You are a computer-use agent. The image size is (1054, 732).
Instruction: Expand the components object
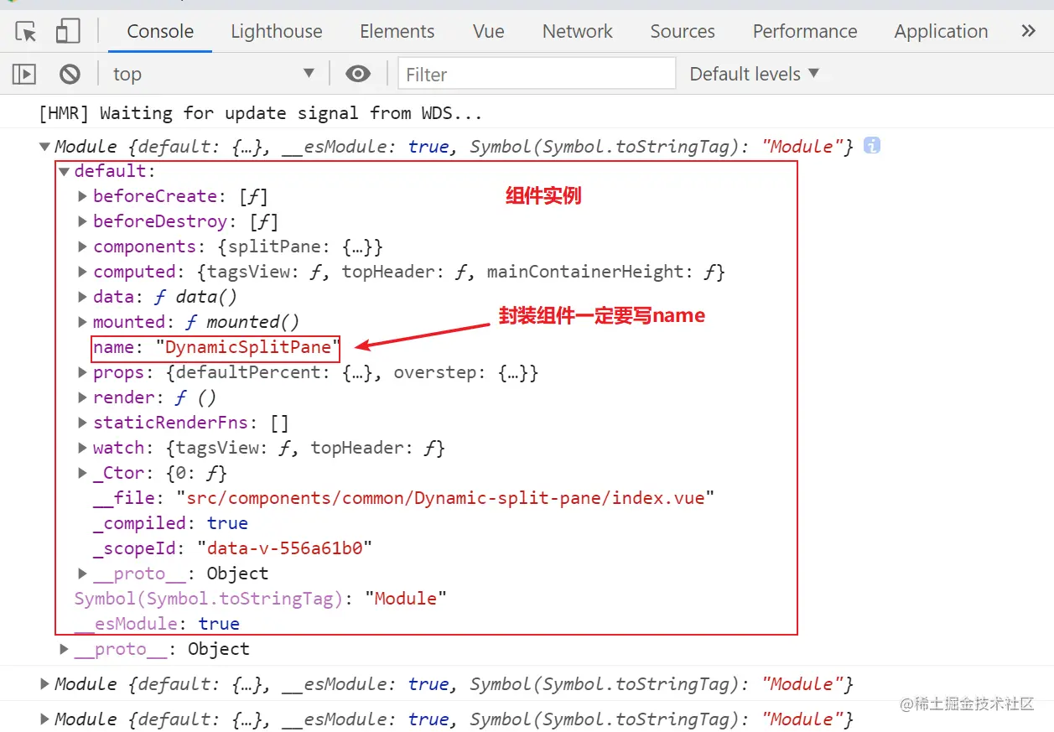(83, 247)
